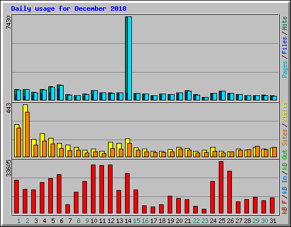
Task: Click day 2 on the x-axis
Action: [x=27, y=221]
